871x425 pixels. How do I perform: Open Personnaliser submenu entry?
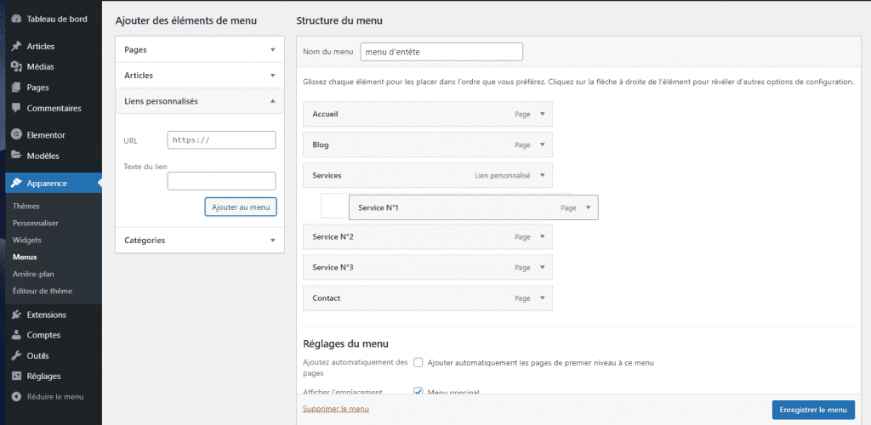36,223
